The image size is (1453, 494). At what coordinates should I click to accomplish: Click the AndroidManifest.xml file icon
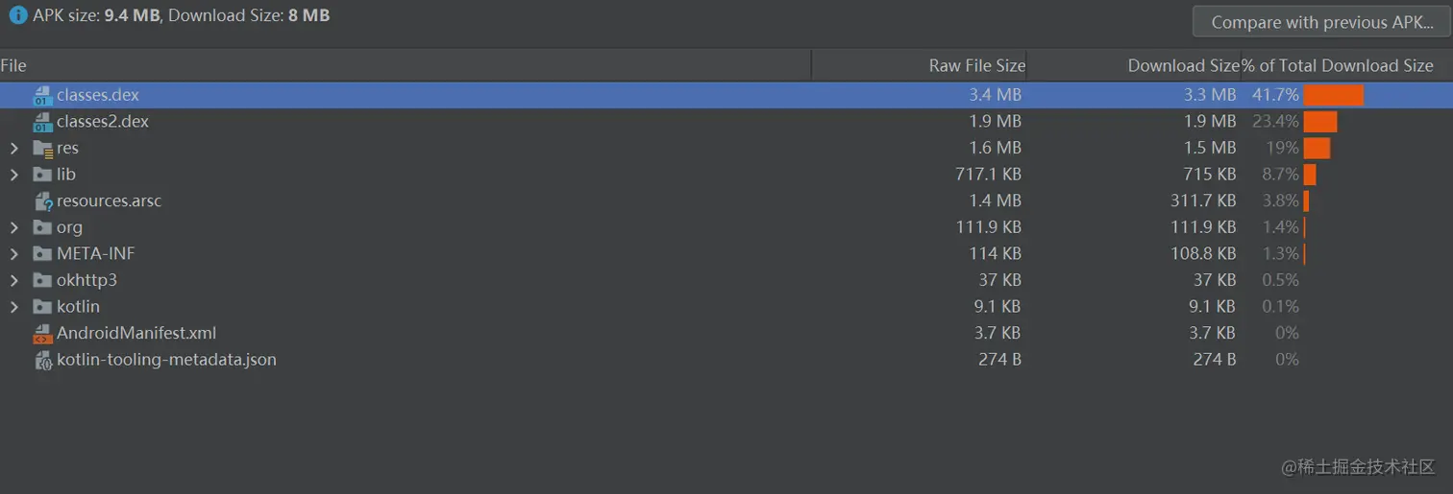(42, 334)
